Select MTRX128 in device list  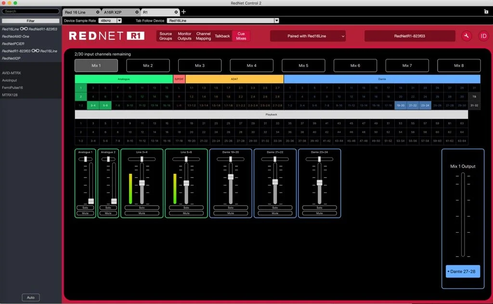(10, 95)
